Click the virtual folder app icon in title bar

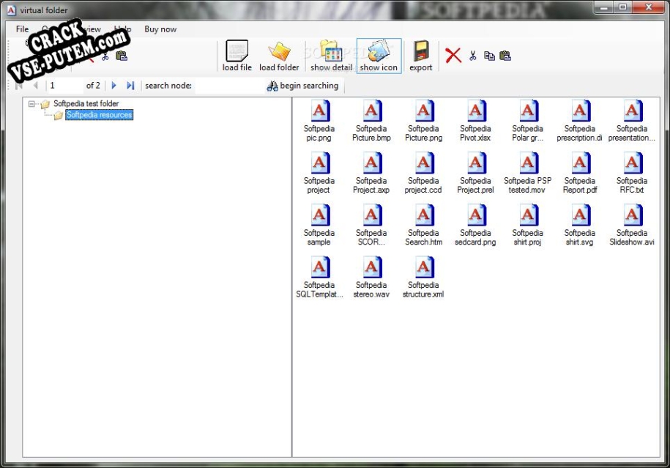tap(12, 10)
